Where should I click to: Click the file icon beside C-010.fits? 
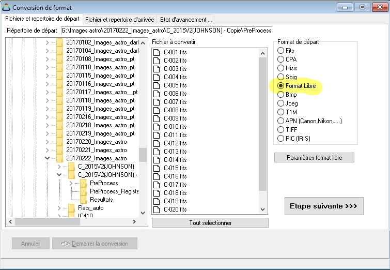157,126
